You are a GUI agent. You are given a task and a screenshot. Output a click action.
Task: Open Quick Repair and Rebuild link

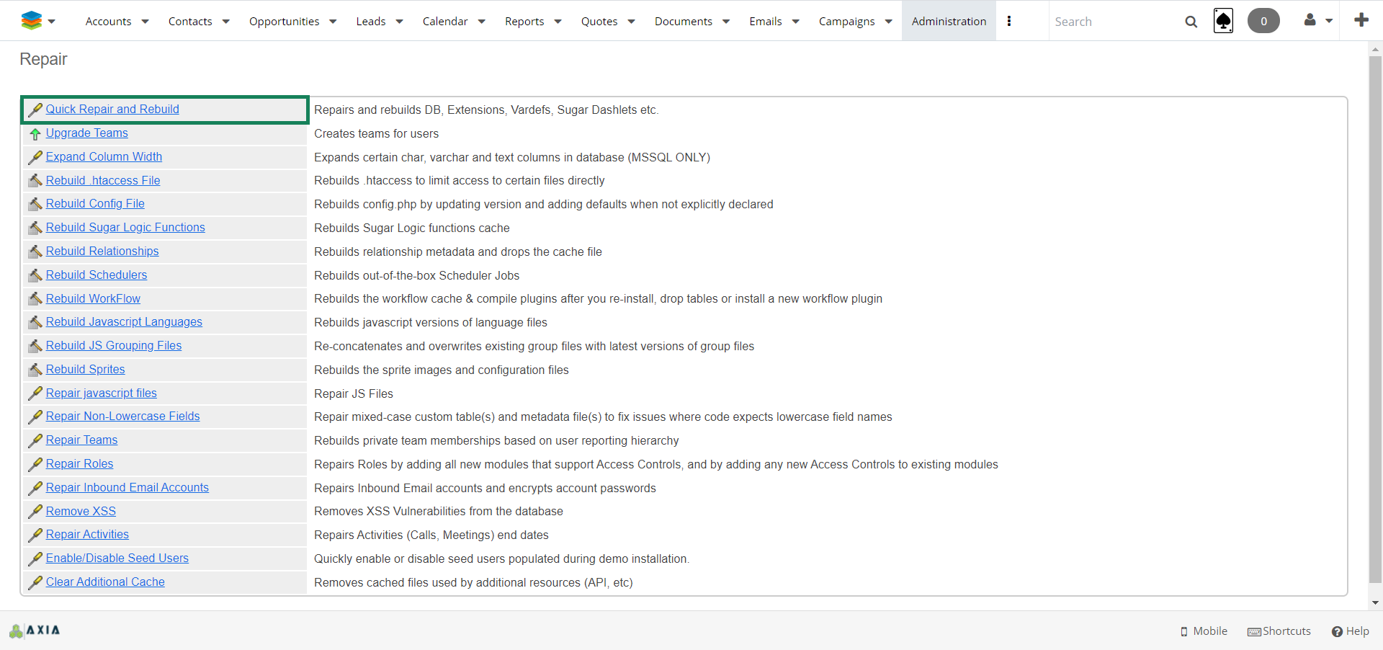click(x=112, y=110)
